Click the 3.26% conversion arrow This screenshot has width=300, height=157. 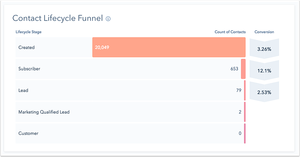click(264, 49)
